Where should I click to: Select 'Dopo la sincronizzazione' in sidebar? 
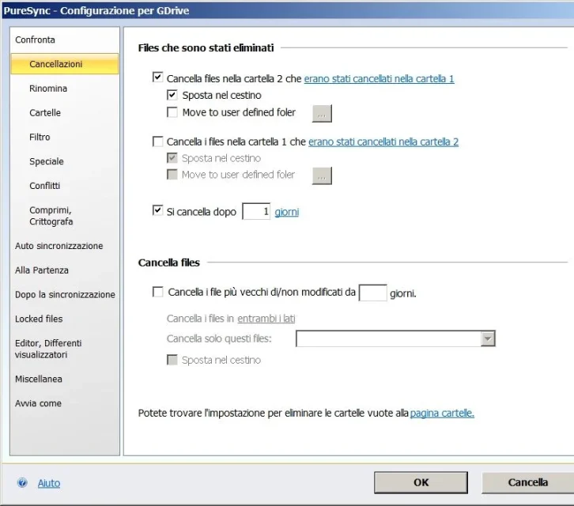65,294
